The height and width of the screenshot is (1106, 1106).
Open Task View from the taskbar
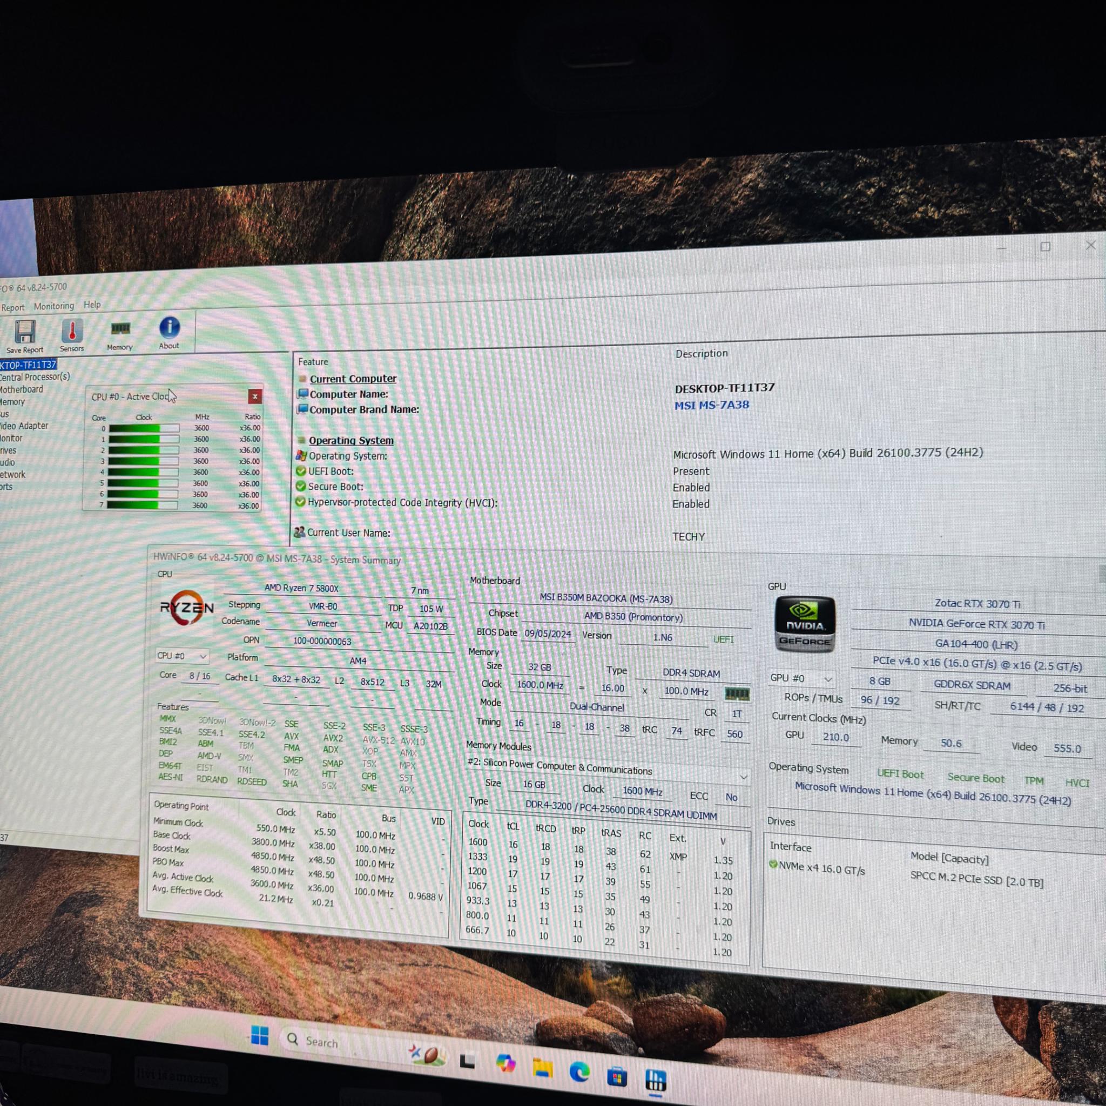click(x=467, y=1062)
